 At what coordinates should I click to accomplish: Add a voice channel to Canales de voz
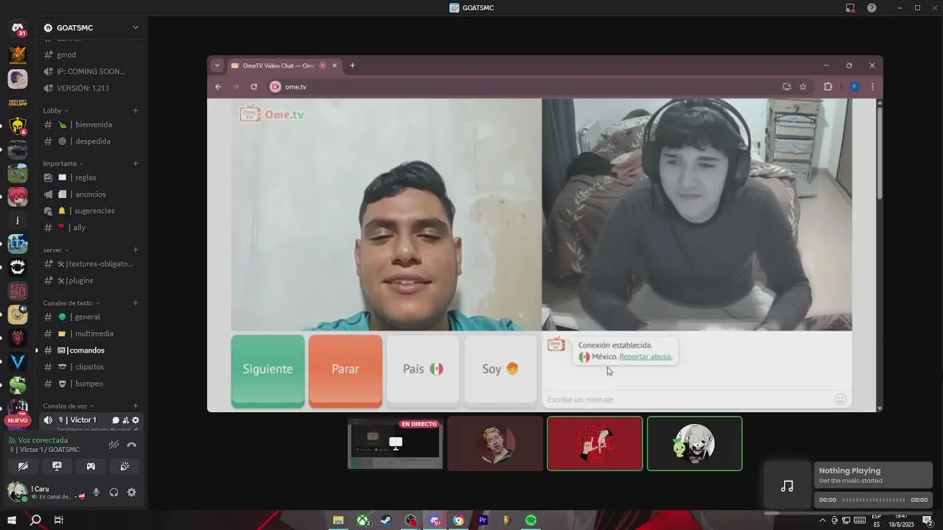click(x=136, y=406)
